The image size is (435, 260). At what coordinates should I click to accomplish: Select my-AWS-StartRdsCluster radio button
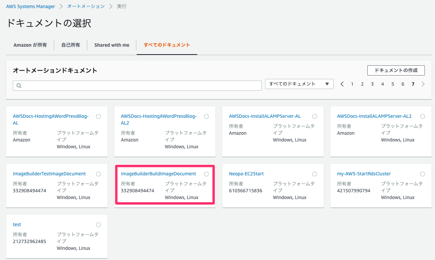coord(422,174)
